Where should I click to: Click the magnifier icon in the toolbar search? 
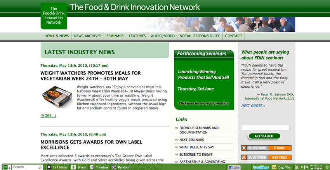pos(40,167)
